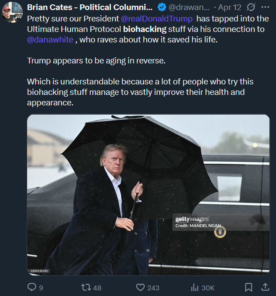Click the share upload-arrow icon
The width and height of the screenshot is (276, 296).
click(x=265, y=287)
